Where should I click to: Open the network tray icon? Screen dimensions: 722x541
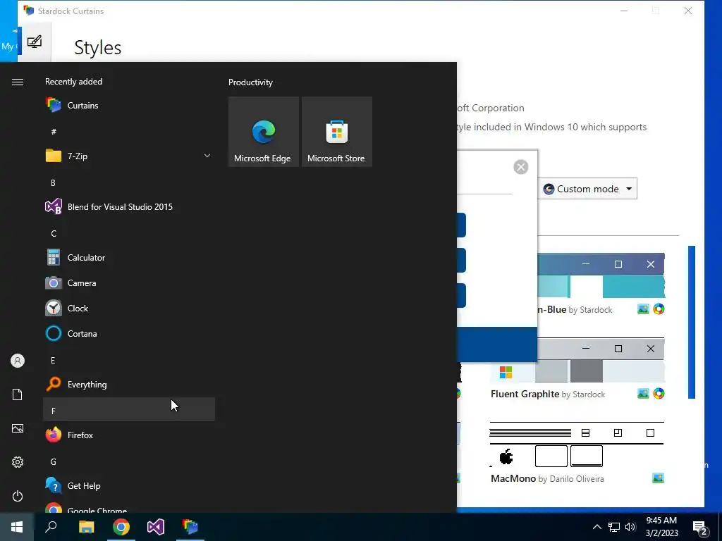click(x=614, y=527)
